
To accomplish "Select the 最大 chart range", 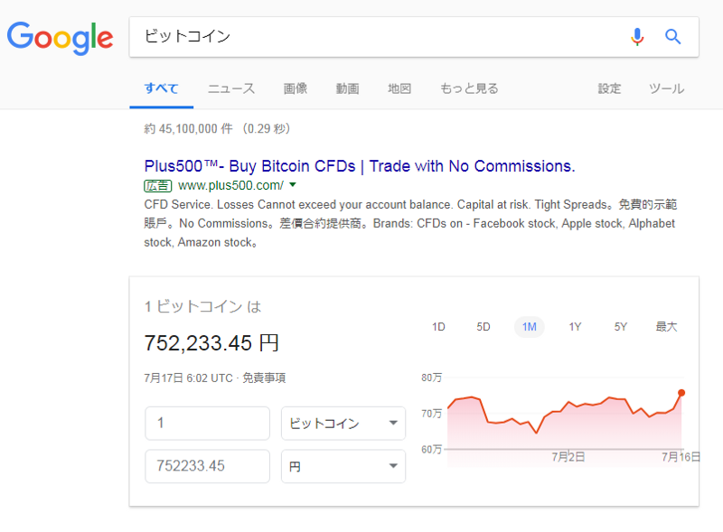I will pyautogui.click(x=666, y=327).
